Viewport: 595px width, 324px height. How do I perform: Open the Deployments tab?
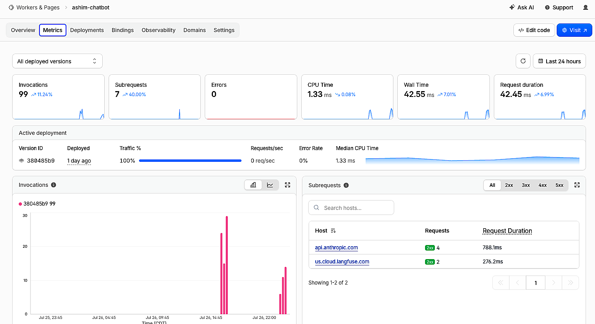point(87,30)
